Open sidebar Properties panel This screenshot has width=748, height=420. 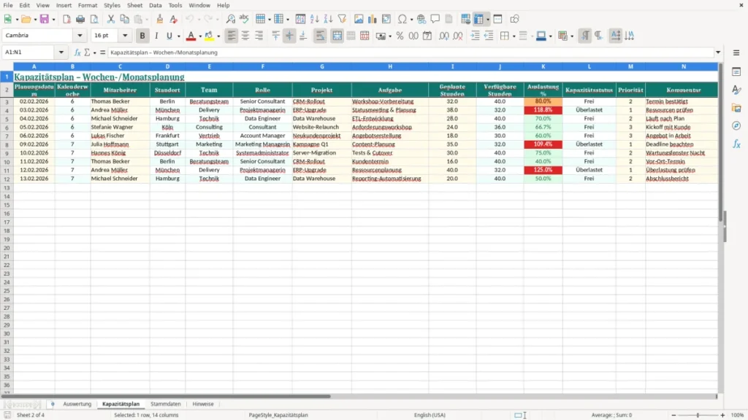point(736,72)
